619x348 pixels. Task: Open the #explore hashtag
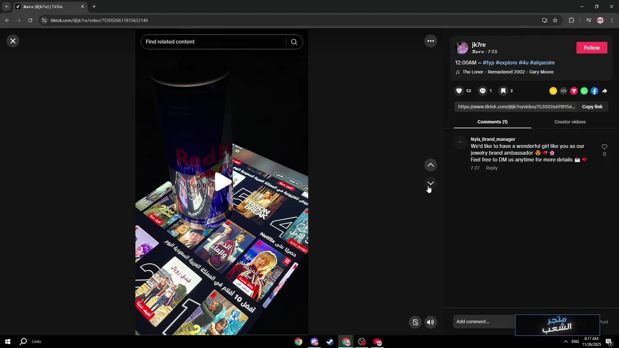click(506, 63)
